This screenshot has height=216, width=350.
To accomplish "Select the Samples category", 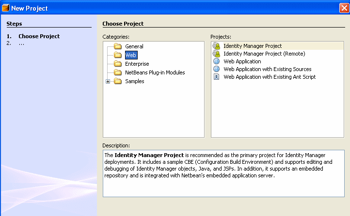I will coord(135,81).
